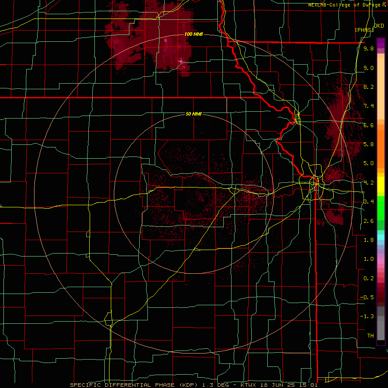The image size is (388, 388).
Task: Click the 3.4 scale value
Action: tap(369, 202)
